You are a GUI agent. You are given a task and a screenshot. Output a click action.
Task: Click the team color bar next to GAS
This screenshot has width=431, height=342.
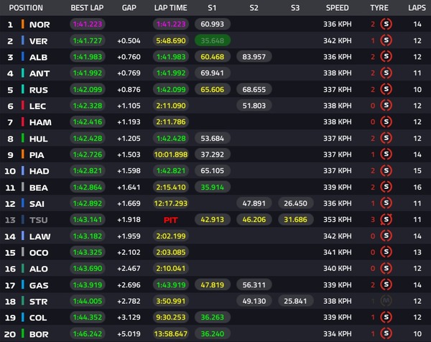point(23,285)
